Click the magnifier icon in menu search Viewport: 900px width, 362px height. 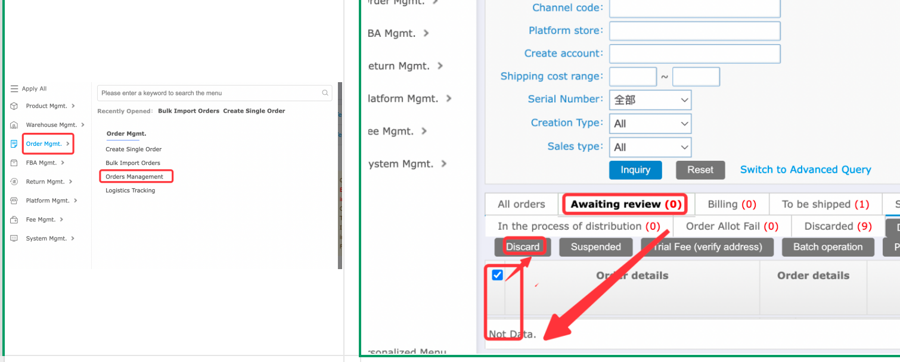point(325,93)
